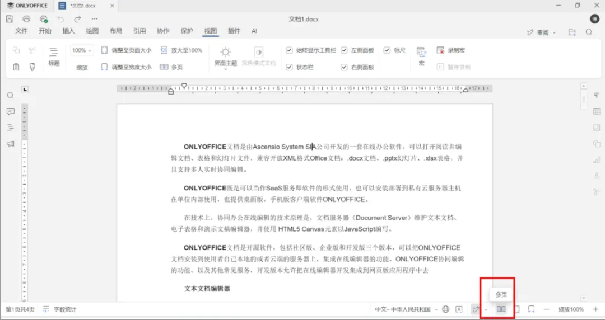The height and width of the screenshot is (320, 605).
Task: Open the search icon in left sidebar
Action: (11, 95)
